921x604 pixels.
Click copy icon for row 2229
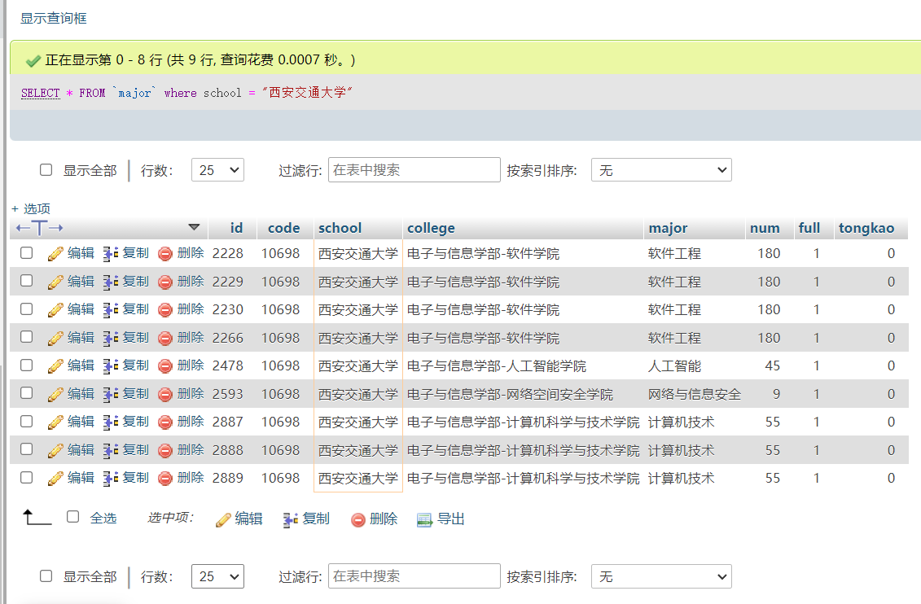pyautogui.click(x=111, y=282)
